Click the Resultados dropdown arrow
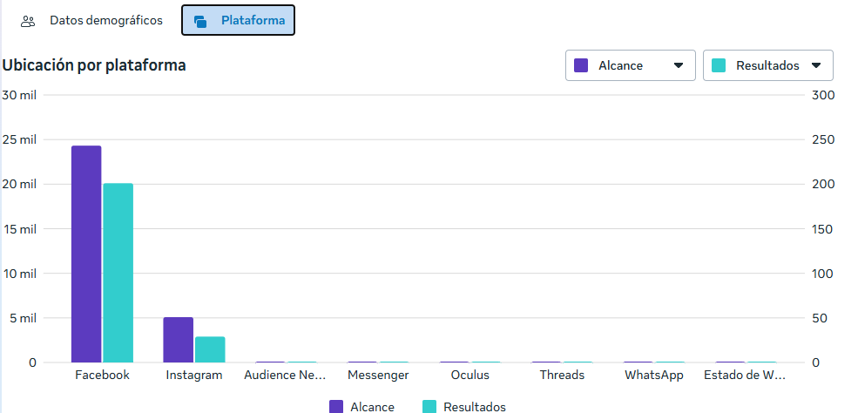 (x=816, y=65)
